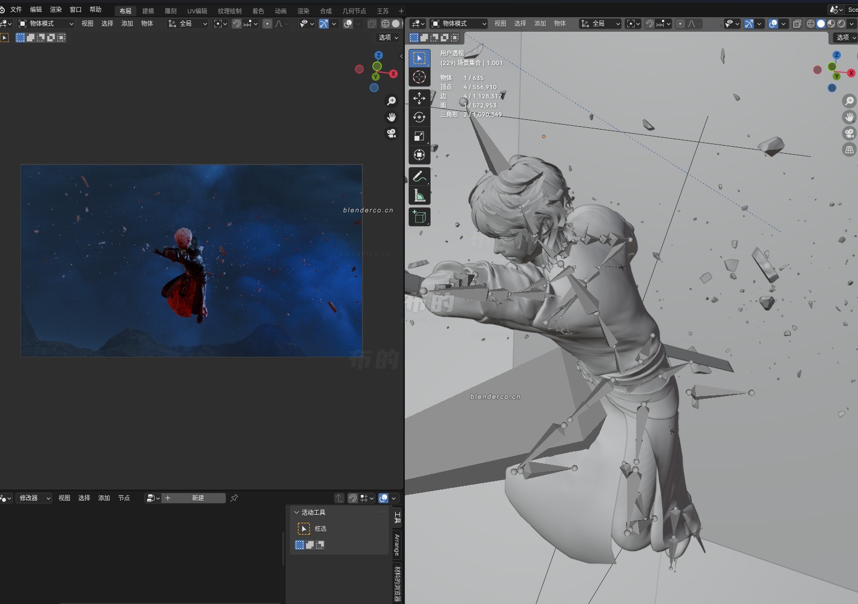Toggle snapping magnet in left viewport header
Viewport: 858px width, 604px height.
[237, 24]
